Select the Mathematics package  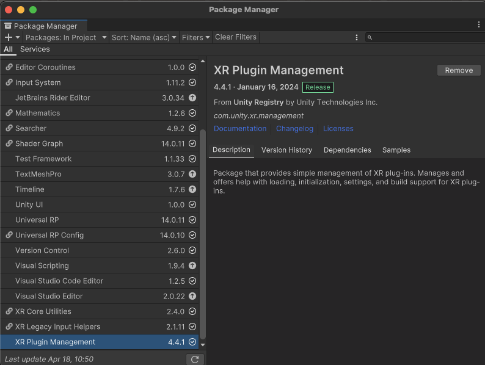pos(100,113)
